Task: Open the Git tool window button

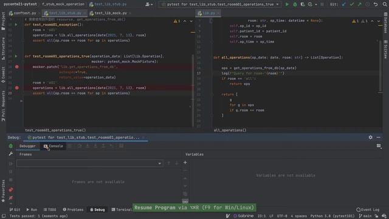Action: (x=15, y=209)
